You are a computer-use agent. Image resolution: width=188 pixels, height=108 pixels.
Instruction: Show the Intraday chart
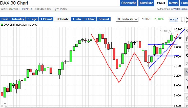18,19
